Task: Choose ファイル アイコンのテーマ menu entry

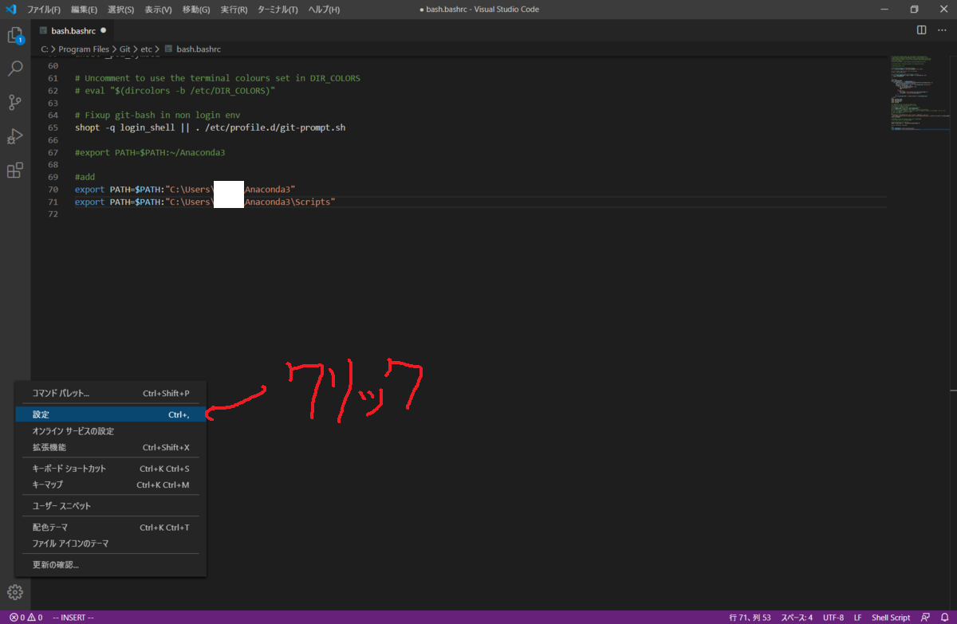Action: click(x=111, y=544)
